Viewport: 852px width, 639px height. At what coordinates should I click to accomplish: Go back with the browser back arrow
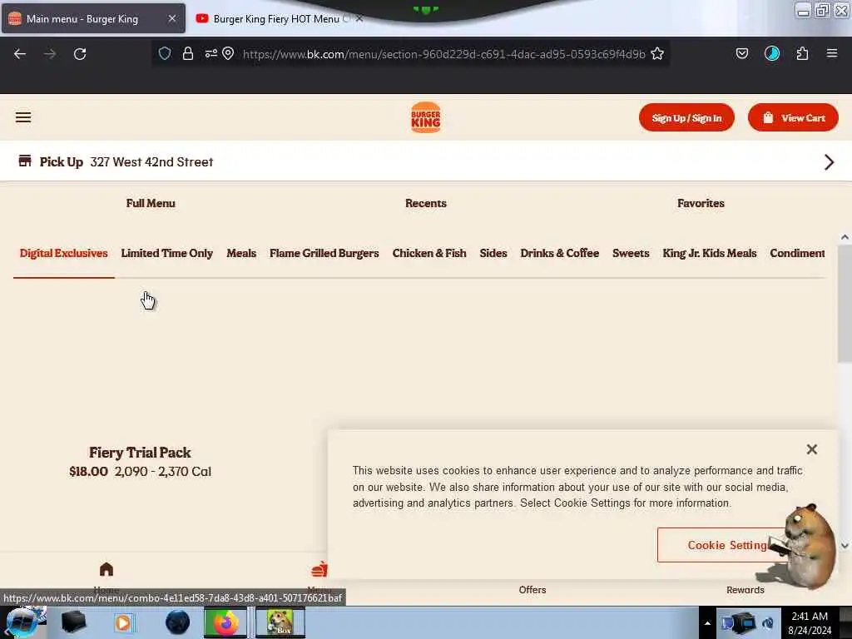pyautogui.click(x=20, y=54)
